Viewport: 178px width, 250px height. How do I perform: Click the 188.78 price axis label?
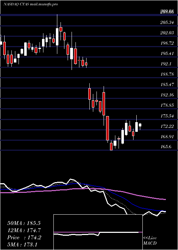pyautogui.click(x=167, y=74)
